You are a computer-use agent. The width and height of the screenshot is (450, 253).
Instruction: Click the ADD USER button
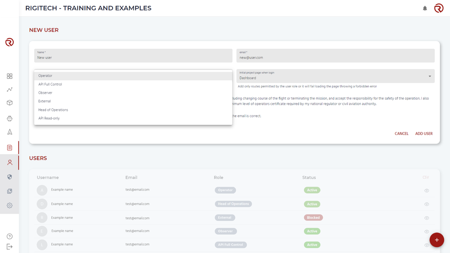coord(424,133)
